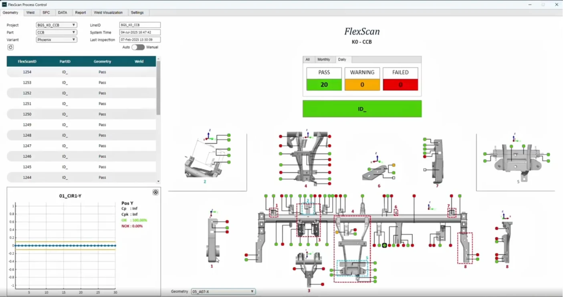
Task: Select table row 1250
Action: coord(81,114)
